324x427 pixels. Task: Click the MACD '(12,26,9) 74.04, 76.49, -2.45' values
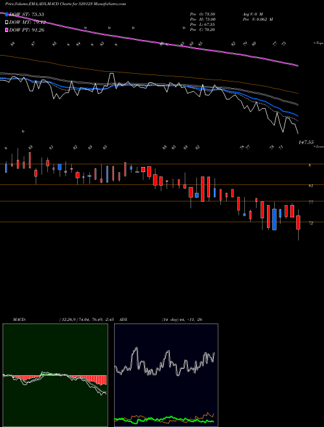click(x=86, y=320)
